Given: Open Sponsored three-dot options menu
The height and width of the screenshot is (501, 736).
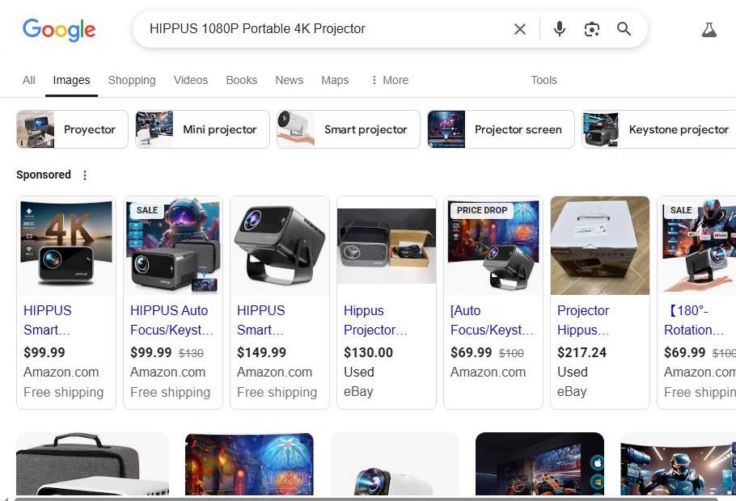Looking at the screenshot, I should click(85, 175).
